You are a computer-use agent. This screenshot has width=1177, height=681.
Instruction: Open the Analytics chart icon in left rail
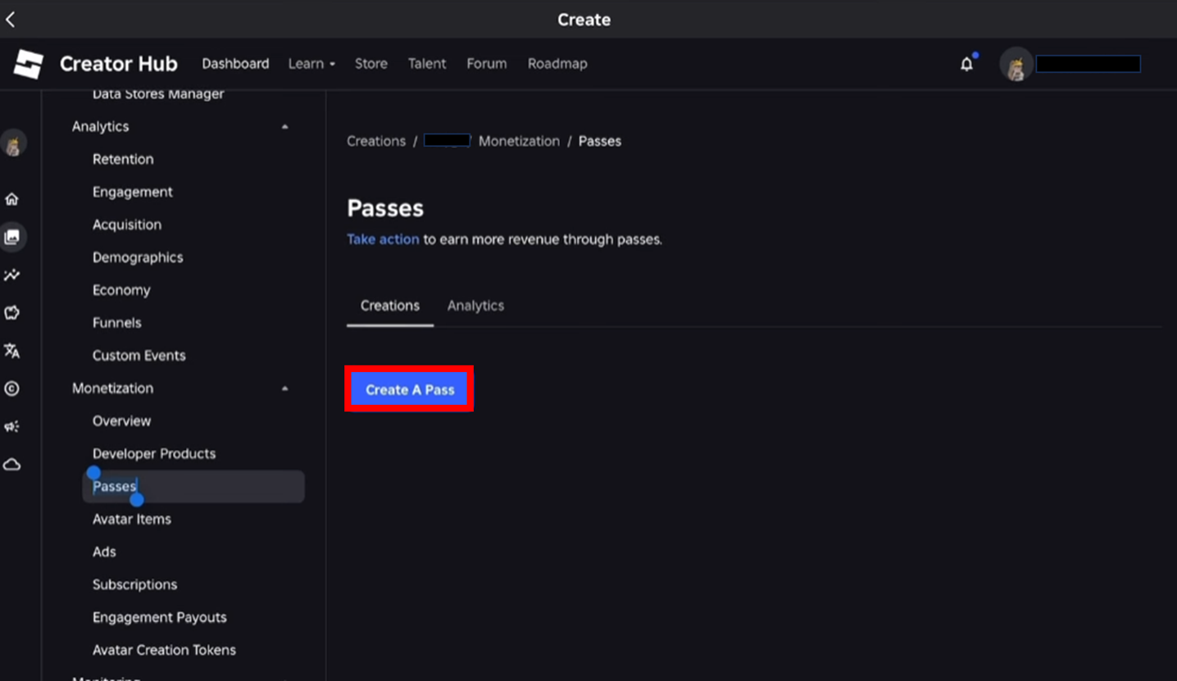pyautogui.click(x=12, y=275)
